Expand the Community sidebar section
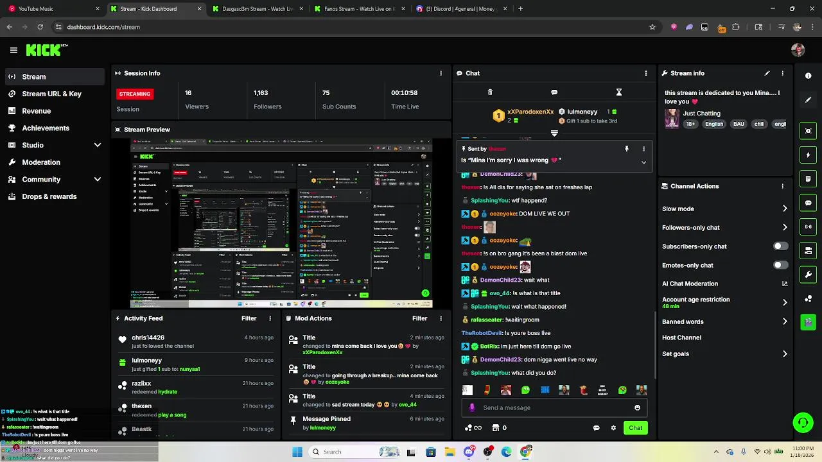822x462 pixels. click(x=98, y=180)
